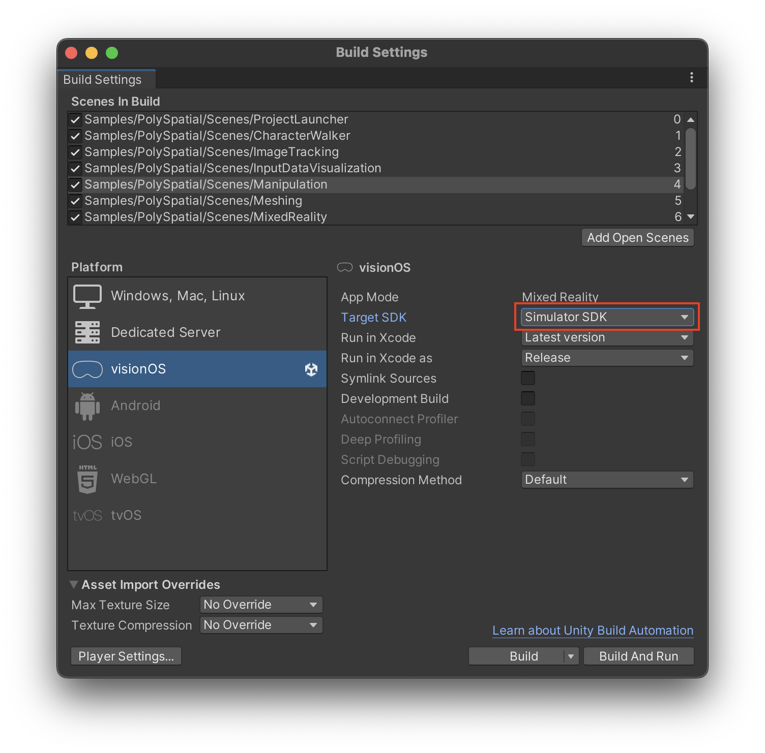Select the WebGL HTML5 platform icon

87,479
